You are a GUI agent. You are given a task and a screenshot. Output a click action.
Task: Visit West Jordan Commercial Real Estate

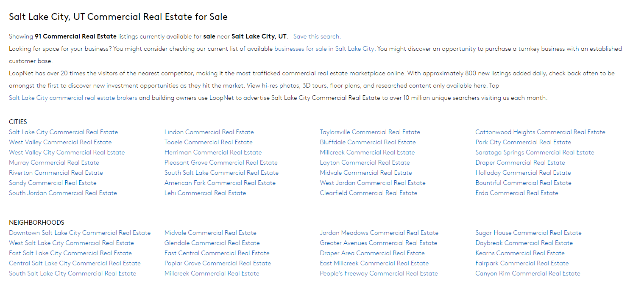tap(372, 183)
